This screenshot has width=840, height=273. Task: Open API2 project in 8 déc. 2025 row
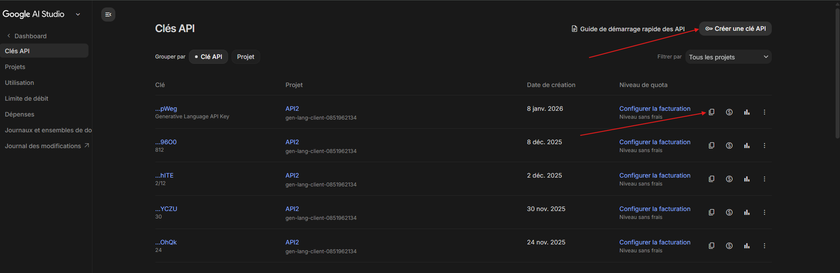click(292, 142)
